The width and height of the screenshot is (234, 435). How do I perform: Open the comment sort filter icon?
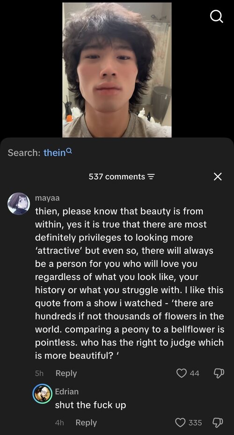click(x=151, y=177)
